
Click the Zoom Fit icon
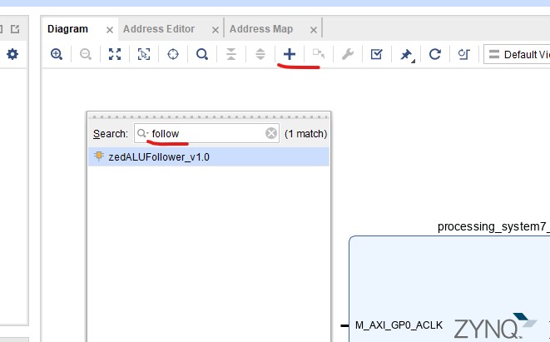pyautogui.click(x=115, y=54)
